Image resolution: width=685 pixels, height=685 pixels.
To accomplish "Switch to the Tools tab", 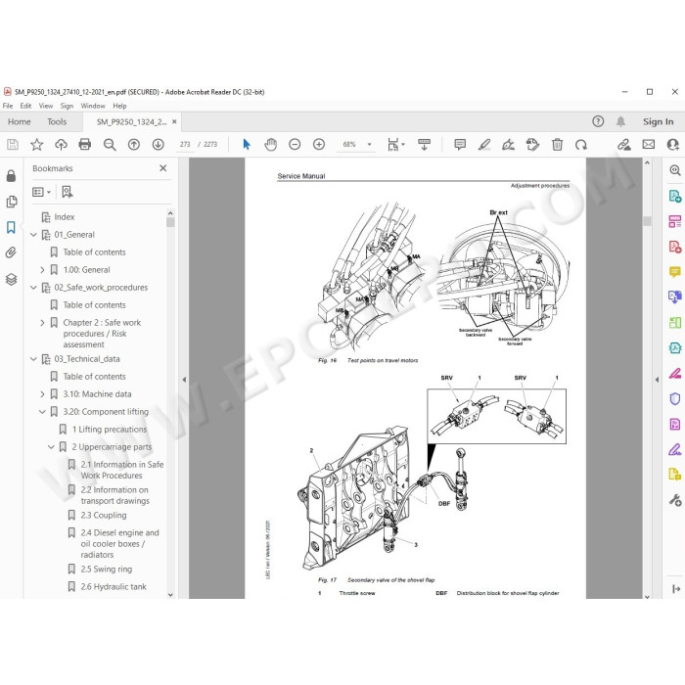I will pos(57,122).
